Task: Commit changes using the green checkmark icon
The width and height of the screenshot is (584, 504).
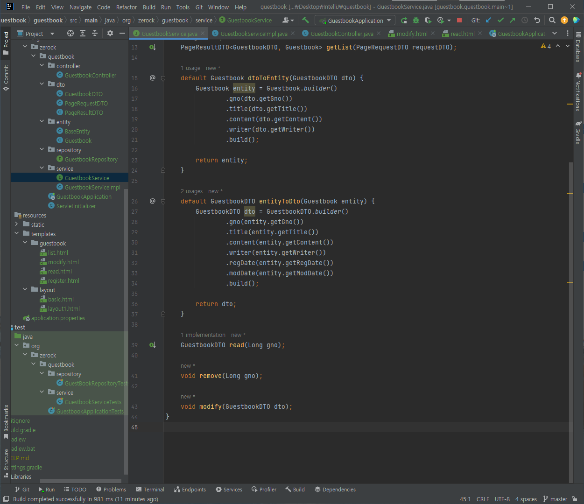Action: coord(500,20)
